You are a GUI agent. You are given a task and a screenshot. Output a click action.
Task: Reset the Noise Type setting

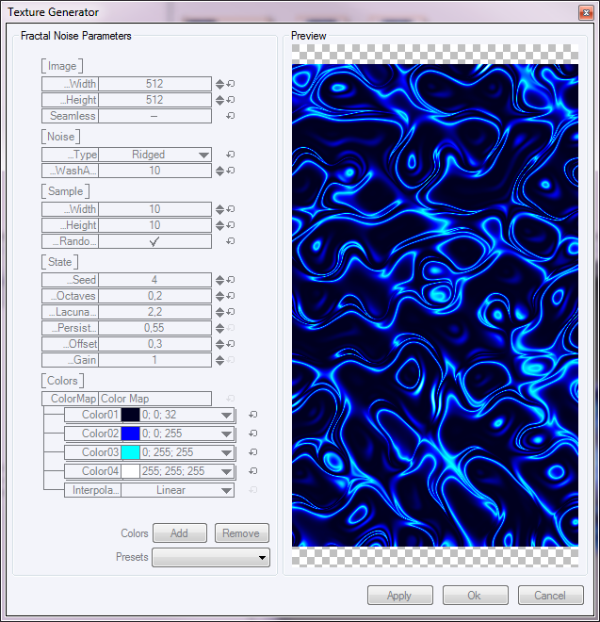pyautogui.click(x=231, y=155)
